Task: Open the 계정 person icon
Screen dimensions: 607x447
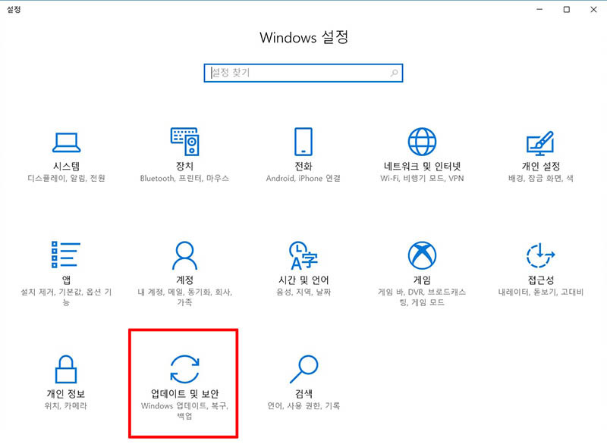Action: [x=184, y=256]
